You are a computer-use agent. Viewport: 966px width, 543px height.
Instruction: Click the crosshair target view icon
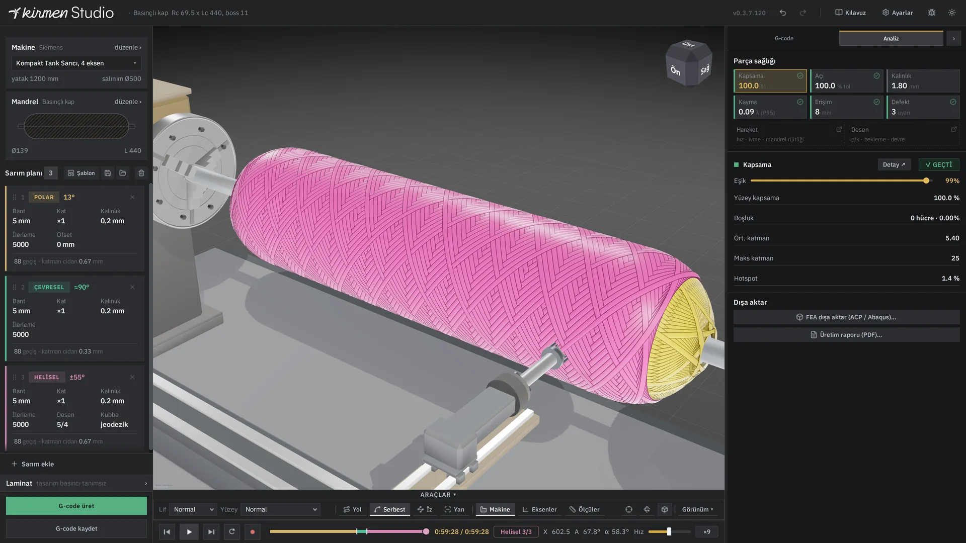click(629, 509)
